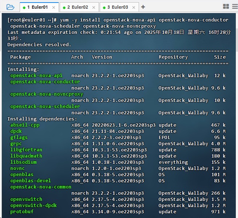The width and height of the screenshot is (238, 218).
Task: Click the libsodium package name
Action: click(x=23, y=162)
